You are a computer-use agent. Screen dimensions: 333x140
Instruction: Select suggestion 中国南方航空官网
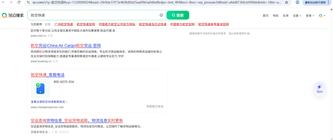pyautogui.click(x=182, y=24)
